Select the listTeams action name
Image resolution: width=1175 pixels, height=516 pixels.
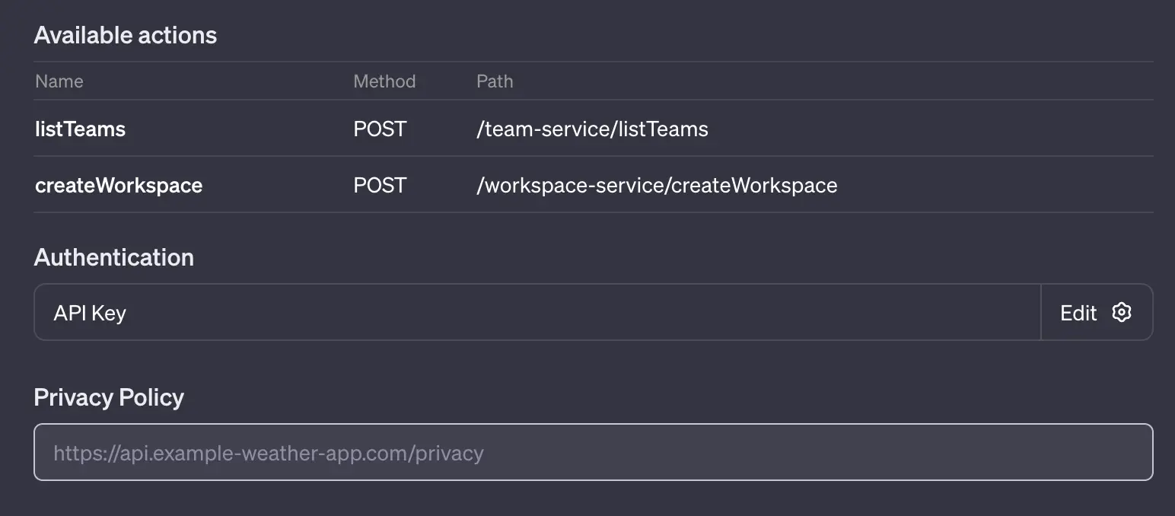80,129
